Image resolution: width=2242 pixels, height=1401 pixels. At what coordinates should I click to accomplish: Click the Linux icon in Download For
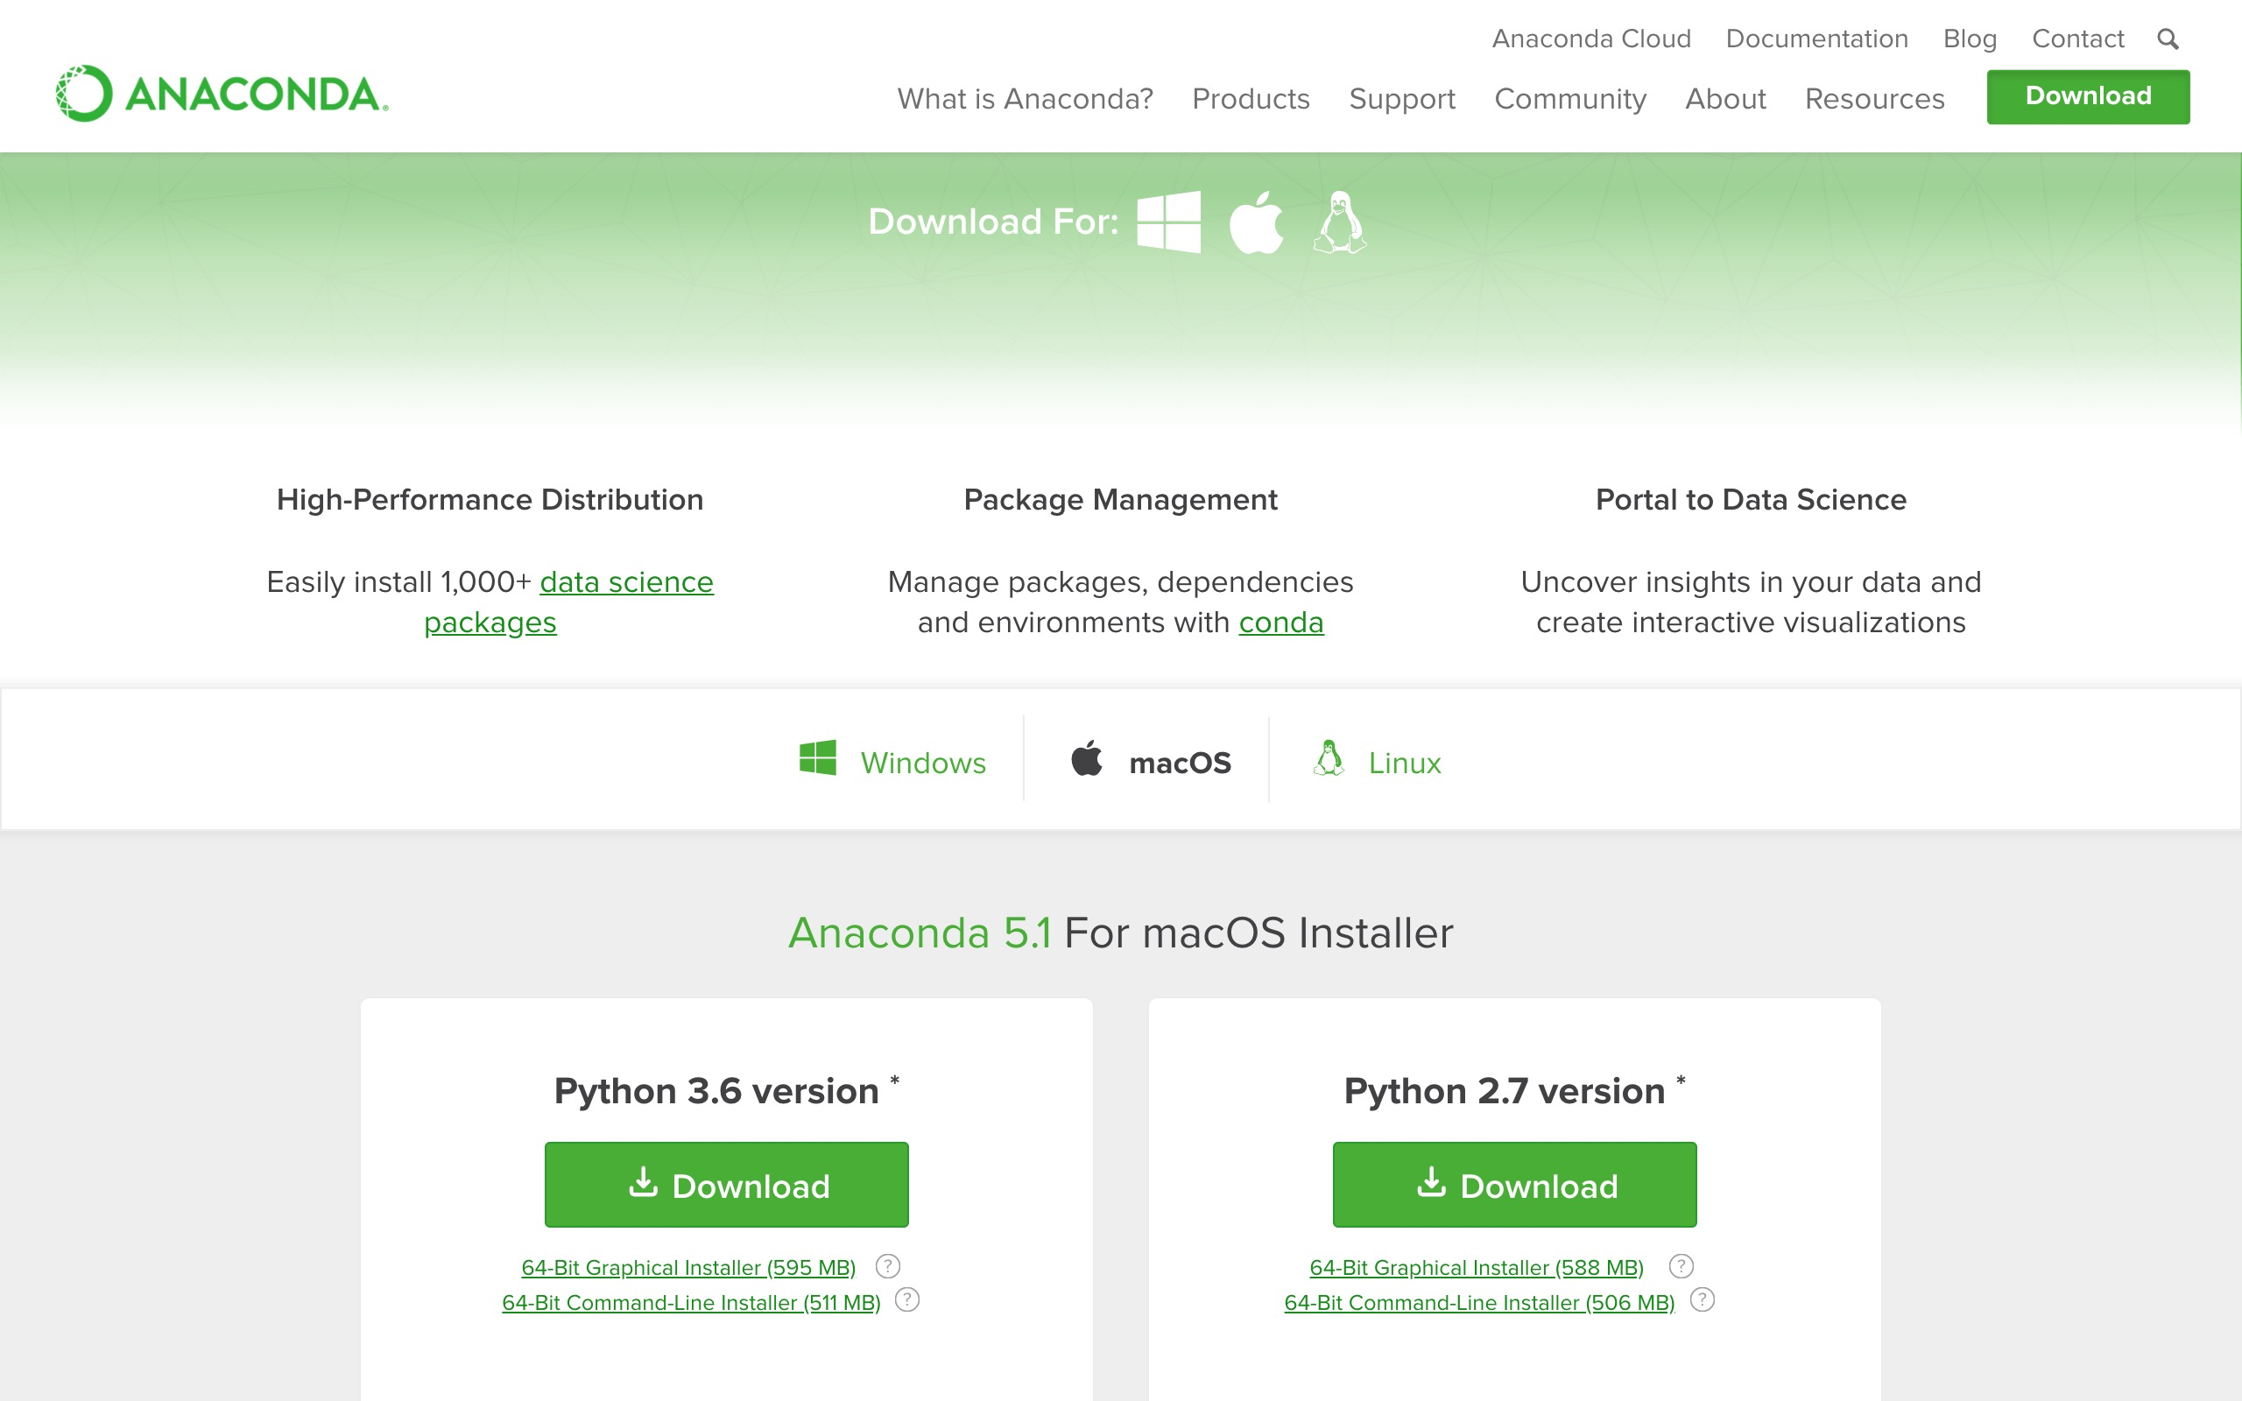[x=1340, y=220]
